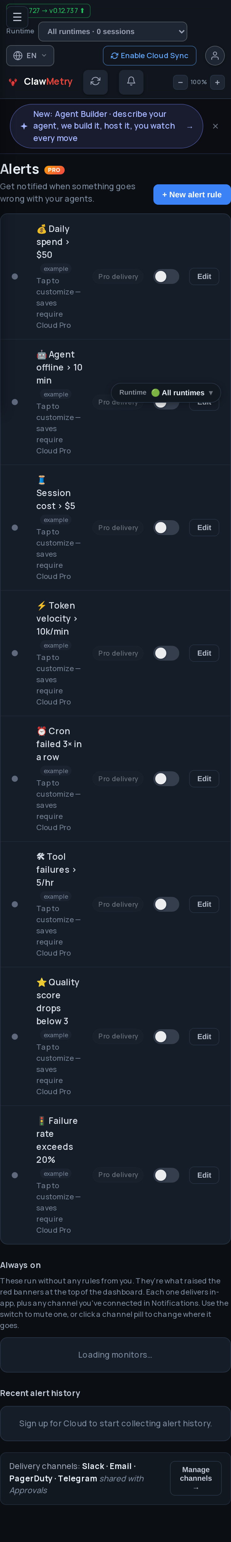
Task: Enable the Session cost > $5 alert
Action: click(x=166, y=527)
